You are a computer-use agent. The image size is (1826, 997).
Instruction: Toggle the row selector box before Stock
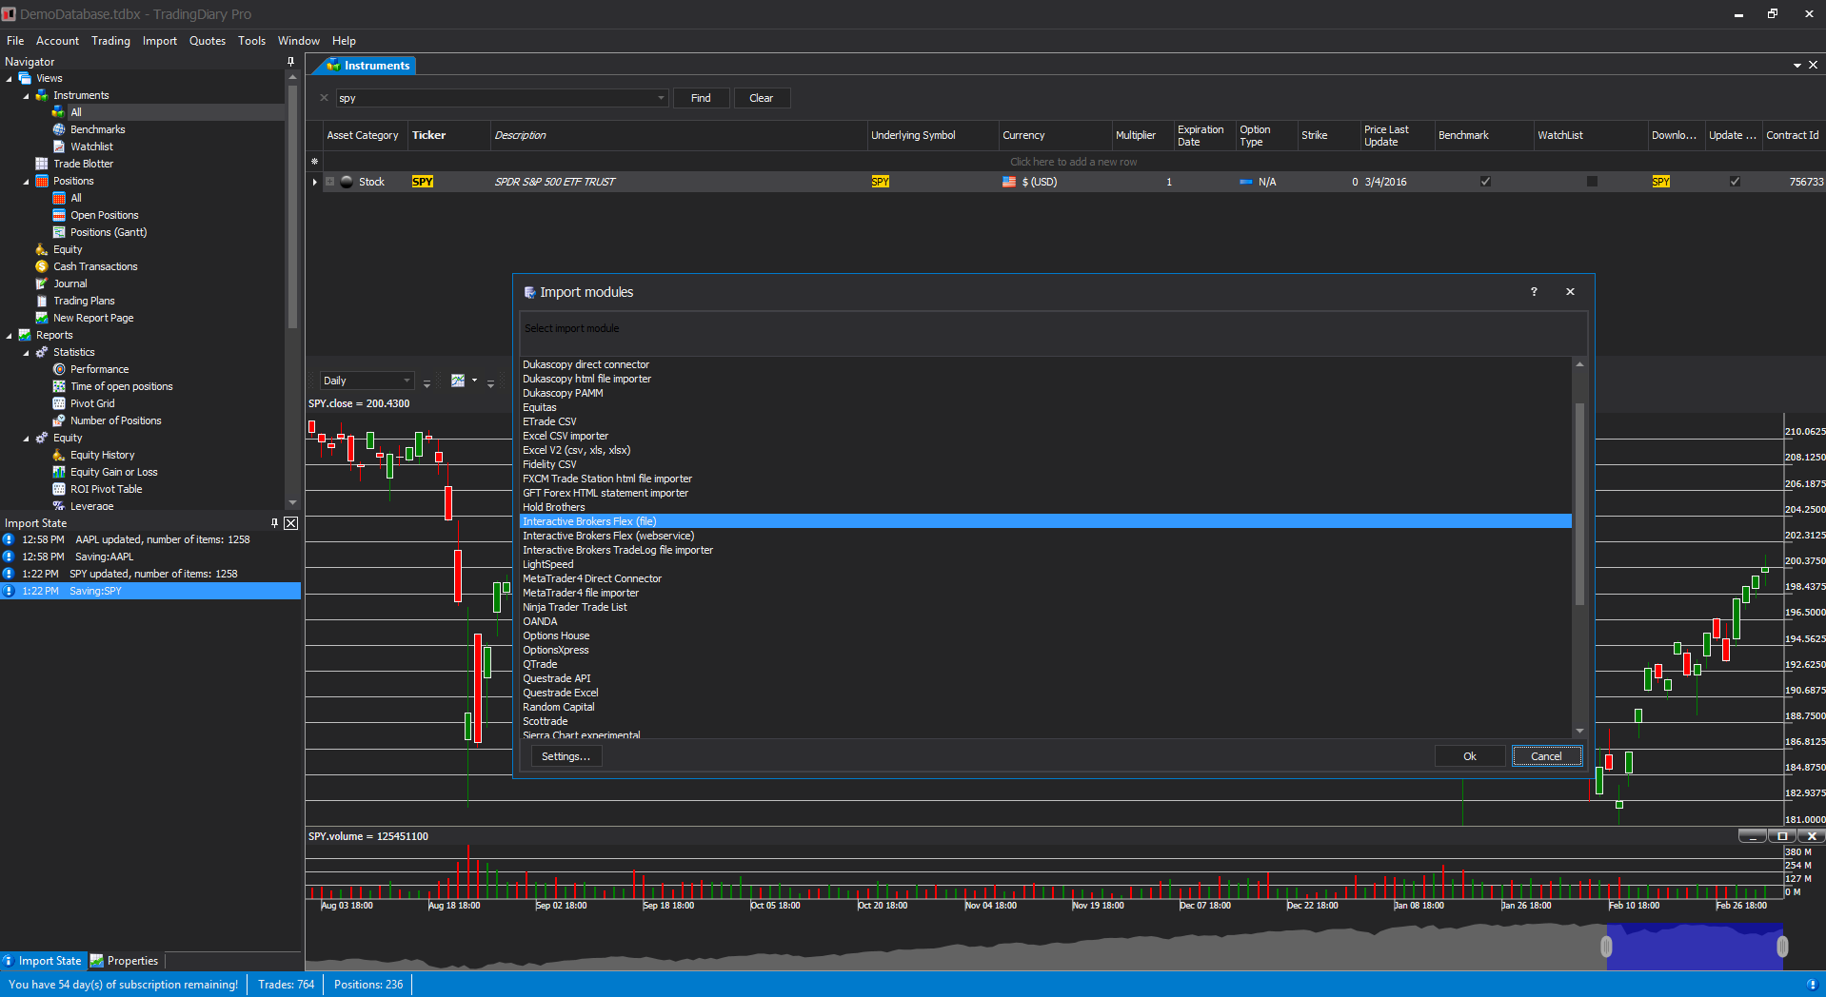330,182
